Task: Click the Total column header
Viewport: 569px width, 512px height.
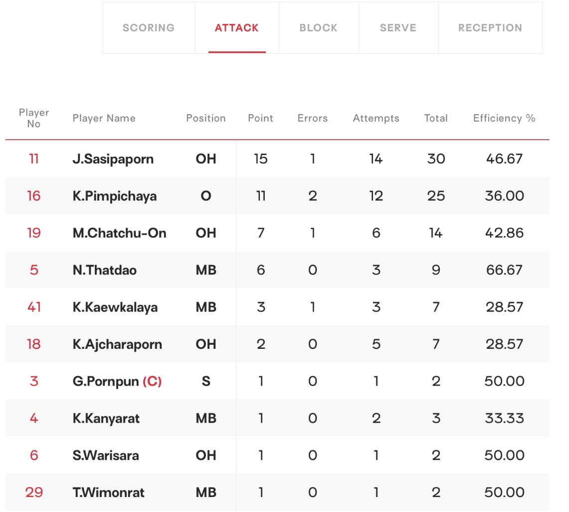Action: point(436,118)
